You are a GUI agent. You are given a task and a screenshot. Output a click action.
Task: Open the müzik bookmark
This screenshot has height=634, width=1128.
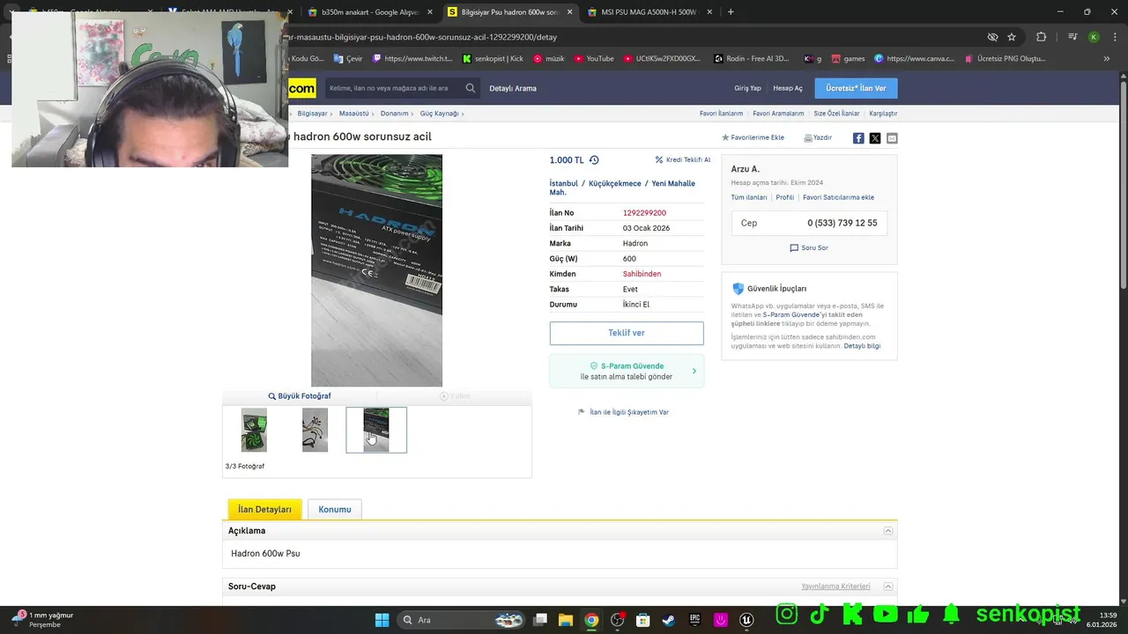coord(548,59)
